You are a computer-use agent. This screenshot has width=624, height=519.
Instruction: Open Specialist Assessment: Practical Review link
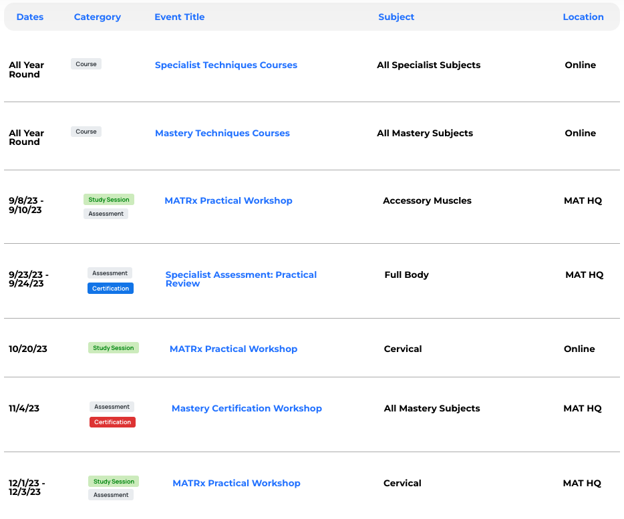tap(241, 279)
